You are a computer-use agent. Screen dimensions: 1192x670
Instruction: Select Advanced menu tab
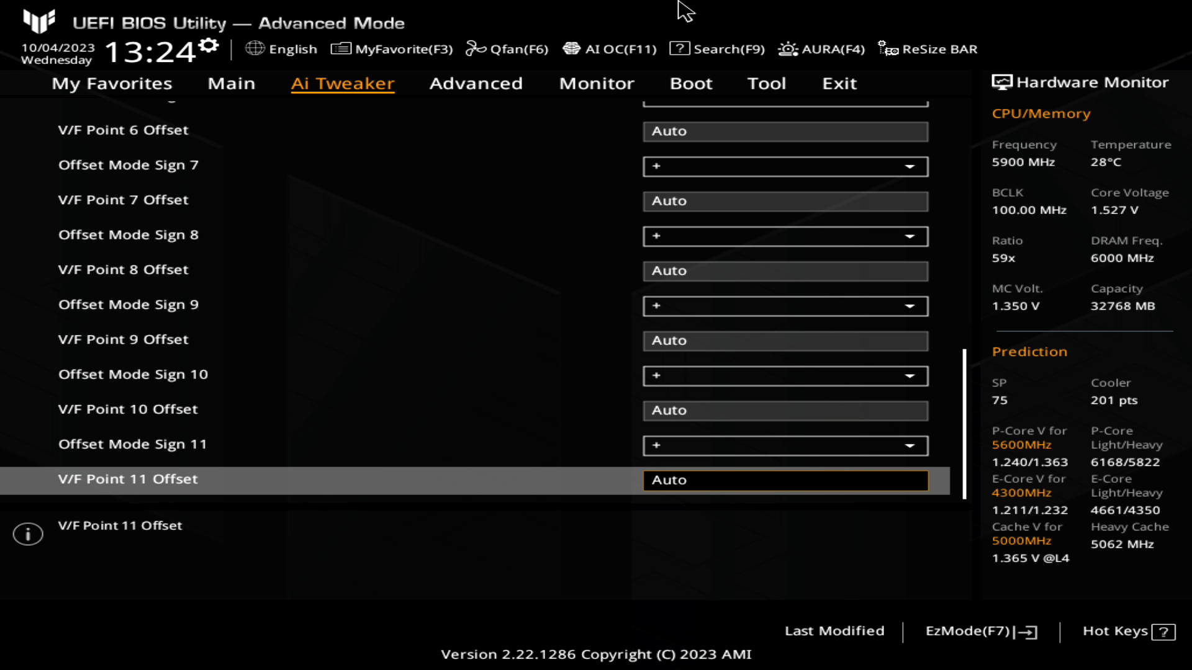(x=476, y=83)
